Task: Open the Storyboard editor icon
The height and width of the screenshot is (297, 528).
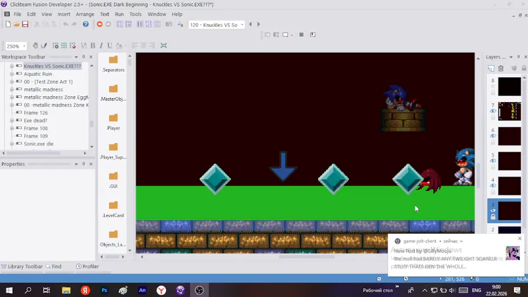Action: pos(120,24)
